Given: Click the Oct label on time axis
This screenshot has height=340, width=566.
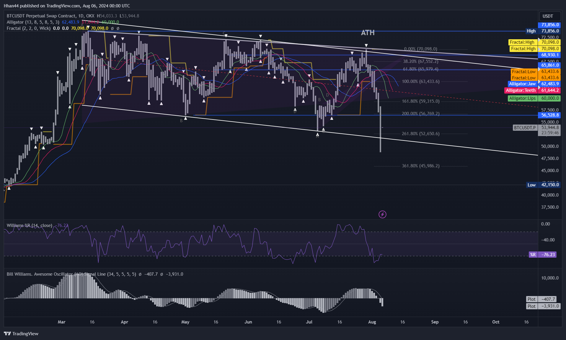Looking at the screenshot, I should tap(496, 322).
